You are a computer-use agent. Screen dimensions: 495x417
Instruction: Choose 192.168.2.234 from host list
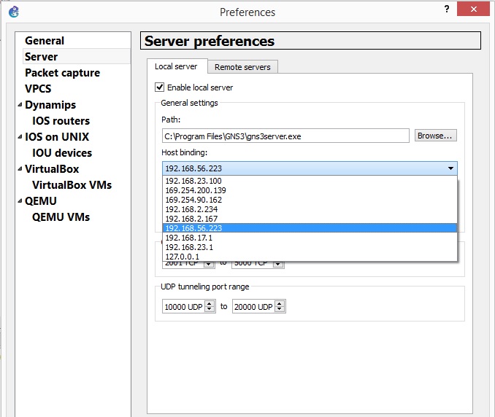coord(310,209)
